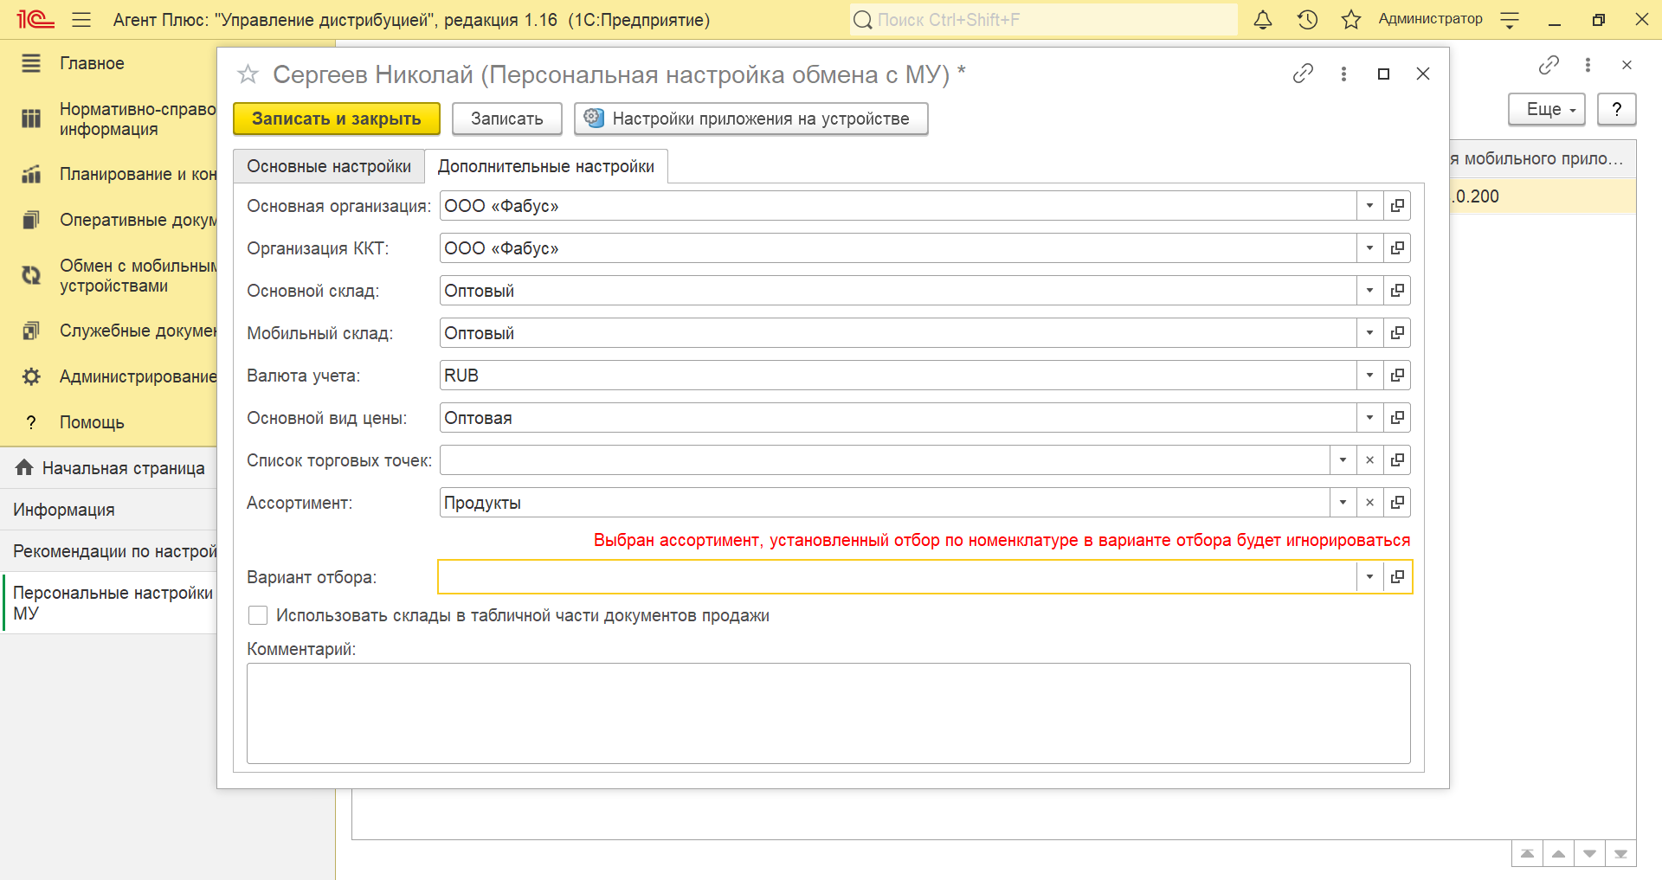Switch to Основные настройки tab

click(329, 166)
